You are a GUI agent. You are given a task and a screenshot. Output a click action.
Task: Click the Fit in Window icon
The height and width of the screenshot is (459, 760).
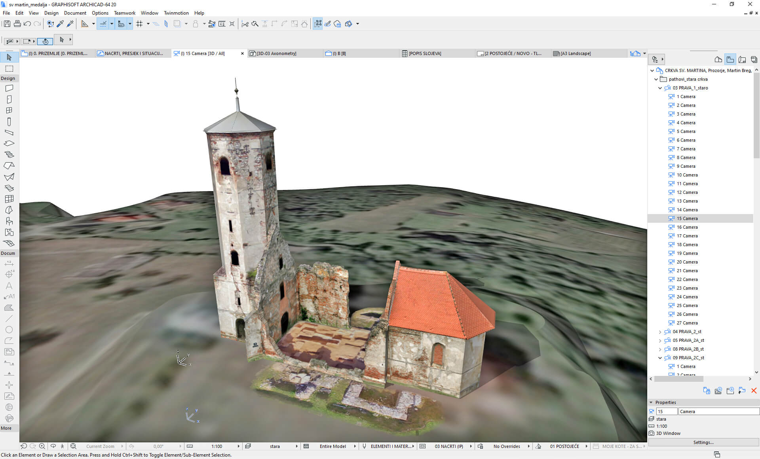(73, 446)
